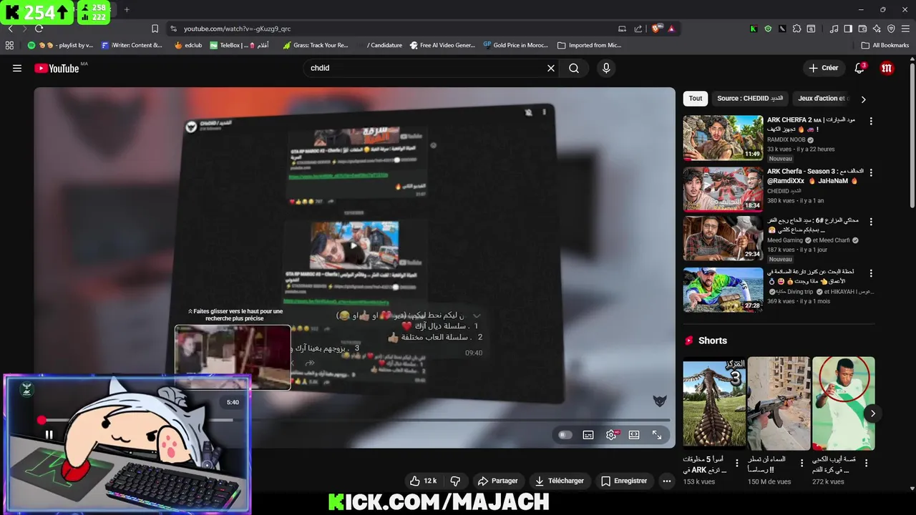Image resolution: width=916 pixels, height=515 pixels.
Task: Open Brave Leo AI sparkle icon
Action: [x=877, y=29]
